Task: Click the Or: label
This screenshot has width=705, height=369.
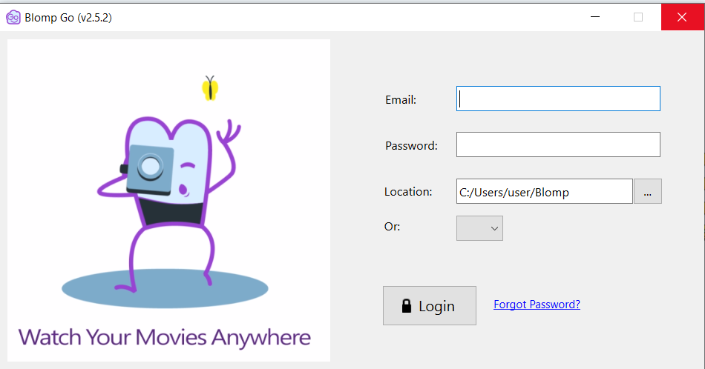Action: pos(392,226)
